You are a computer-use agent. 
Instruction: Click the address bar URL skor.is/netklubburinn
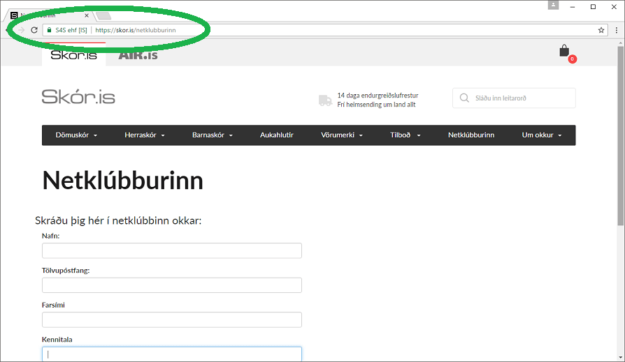coord(136,30)
